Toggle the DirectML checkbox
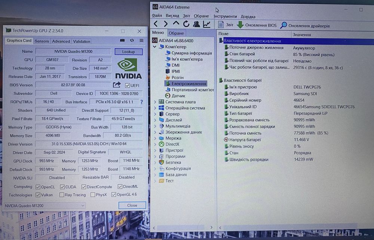This screenshot has width=374, height=240. (x=120, y=186)
